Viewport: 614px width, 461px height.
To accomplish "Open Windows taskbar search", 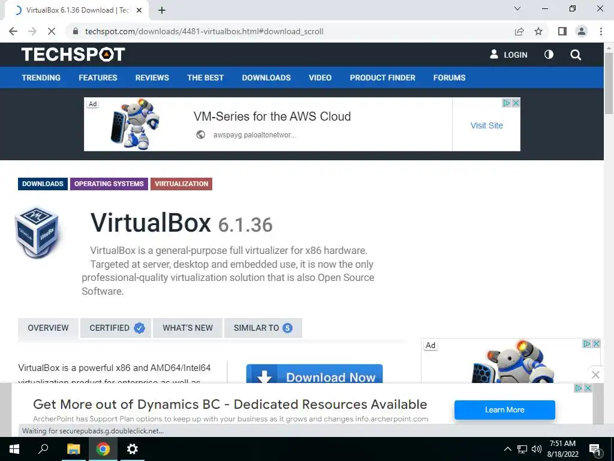I will (43, 449).
